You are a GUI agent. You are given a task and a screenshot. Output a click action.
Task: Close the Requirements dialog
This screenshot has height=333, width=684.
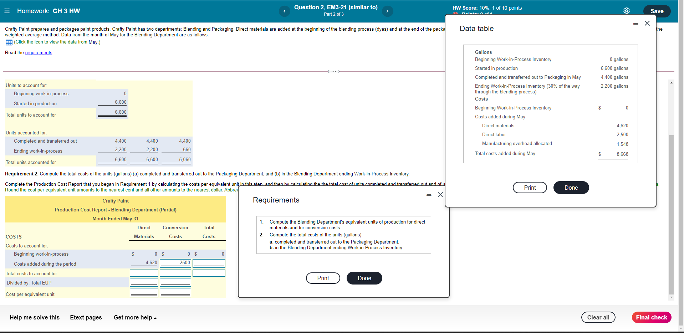pos(440,195)
